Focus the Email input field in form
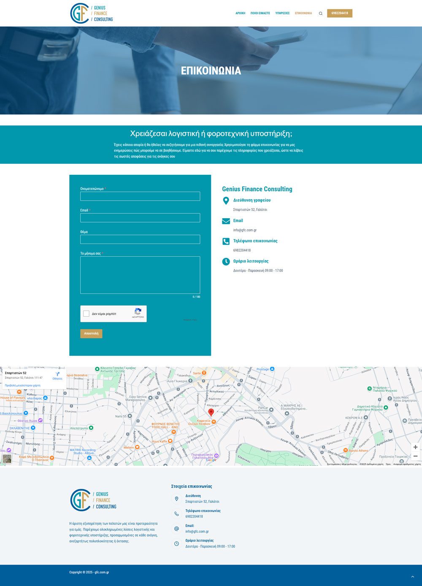This screenshot has height=586, width=422. pyautogui.click(x=140, y=218)
